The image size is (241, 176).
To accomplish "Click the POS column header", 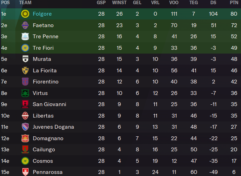I will click(5, 2).
